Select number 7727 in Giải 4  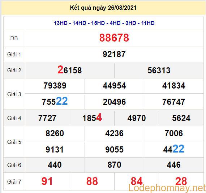click(x=47, y=118)
